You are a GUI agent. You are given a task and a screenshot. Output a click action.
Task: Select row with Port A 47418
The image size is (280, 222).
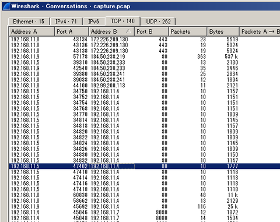pos(145,189)
